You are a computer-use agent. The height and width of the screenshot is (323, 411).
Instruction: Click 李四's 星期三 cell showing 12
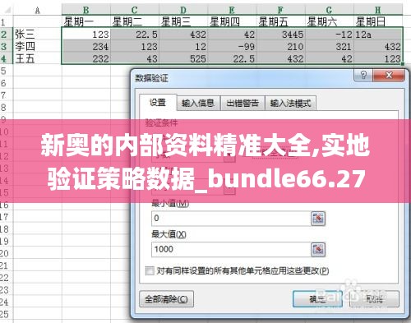click(x=183, y=46)
